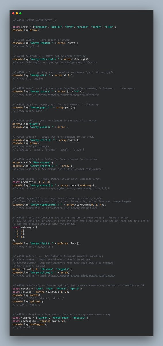Click the 'ARRAY join() -- doing the array' comment

tap(74, 88)
